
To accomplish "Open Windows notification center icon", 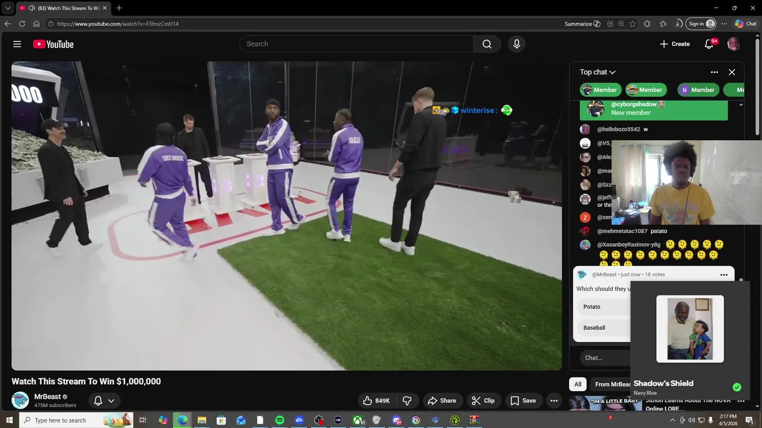I will (x=749, y=420).
